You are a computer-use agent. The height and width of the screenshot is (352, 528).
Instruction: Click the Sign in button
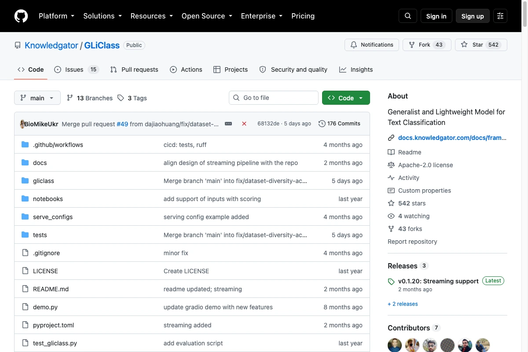(x=436, y=16)
